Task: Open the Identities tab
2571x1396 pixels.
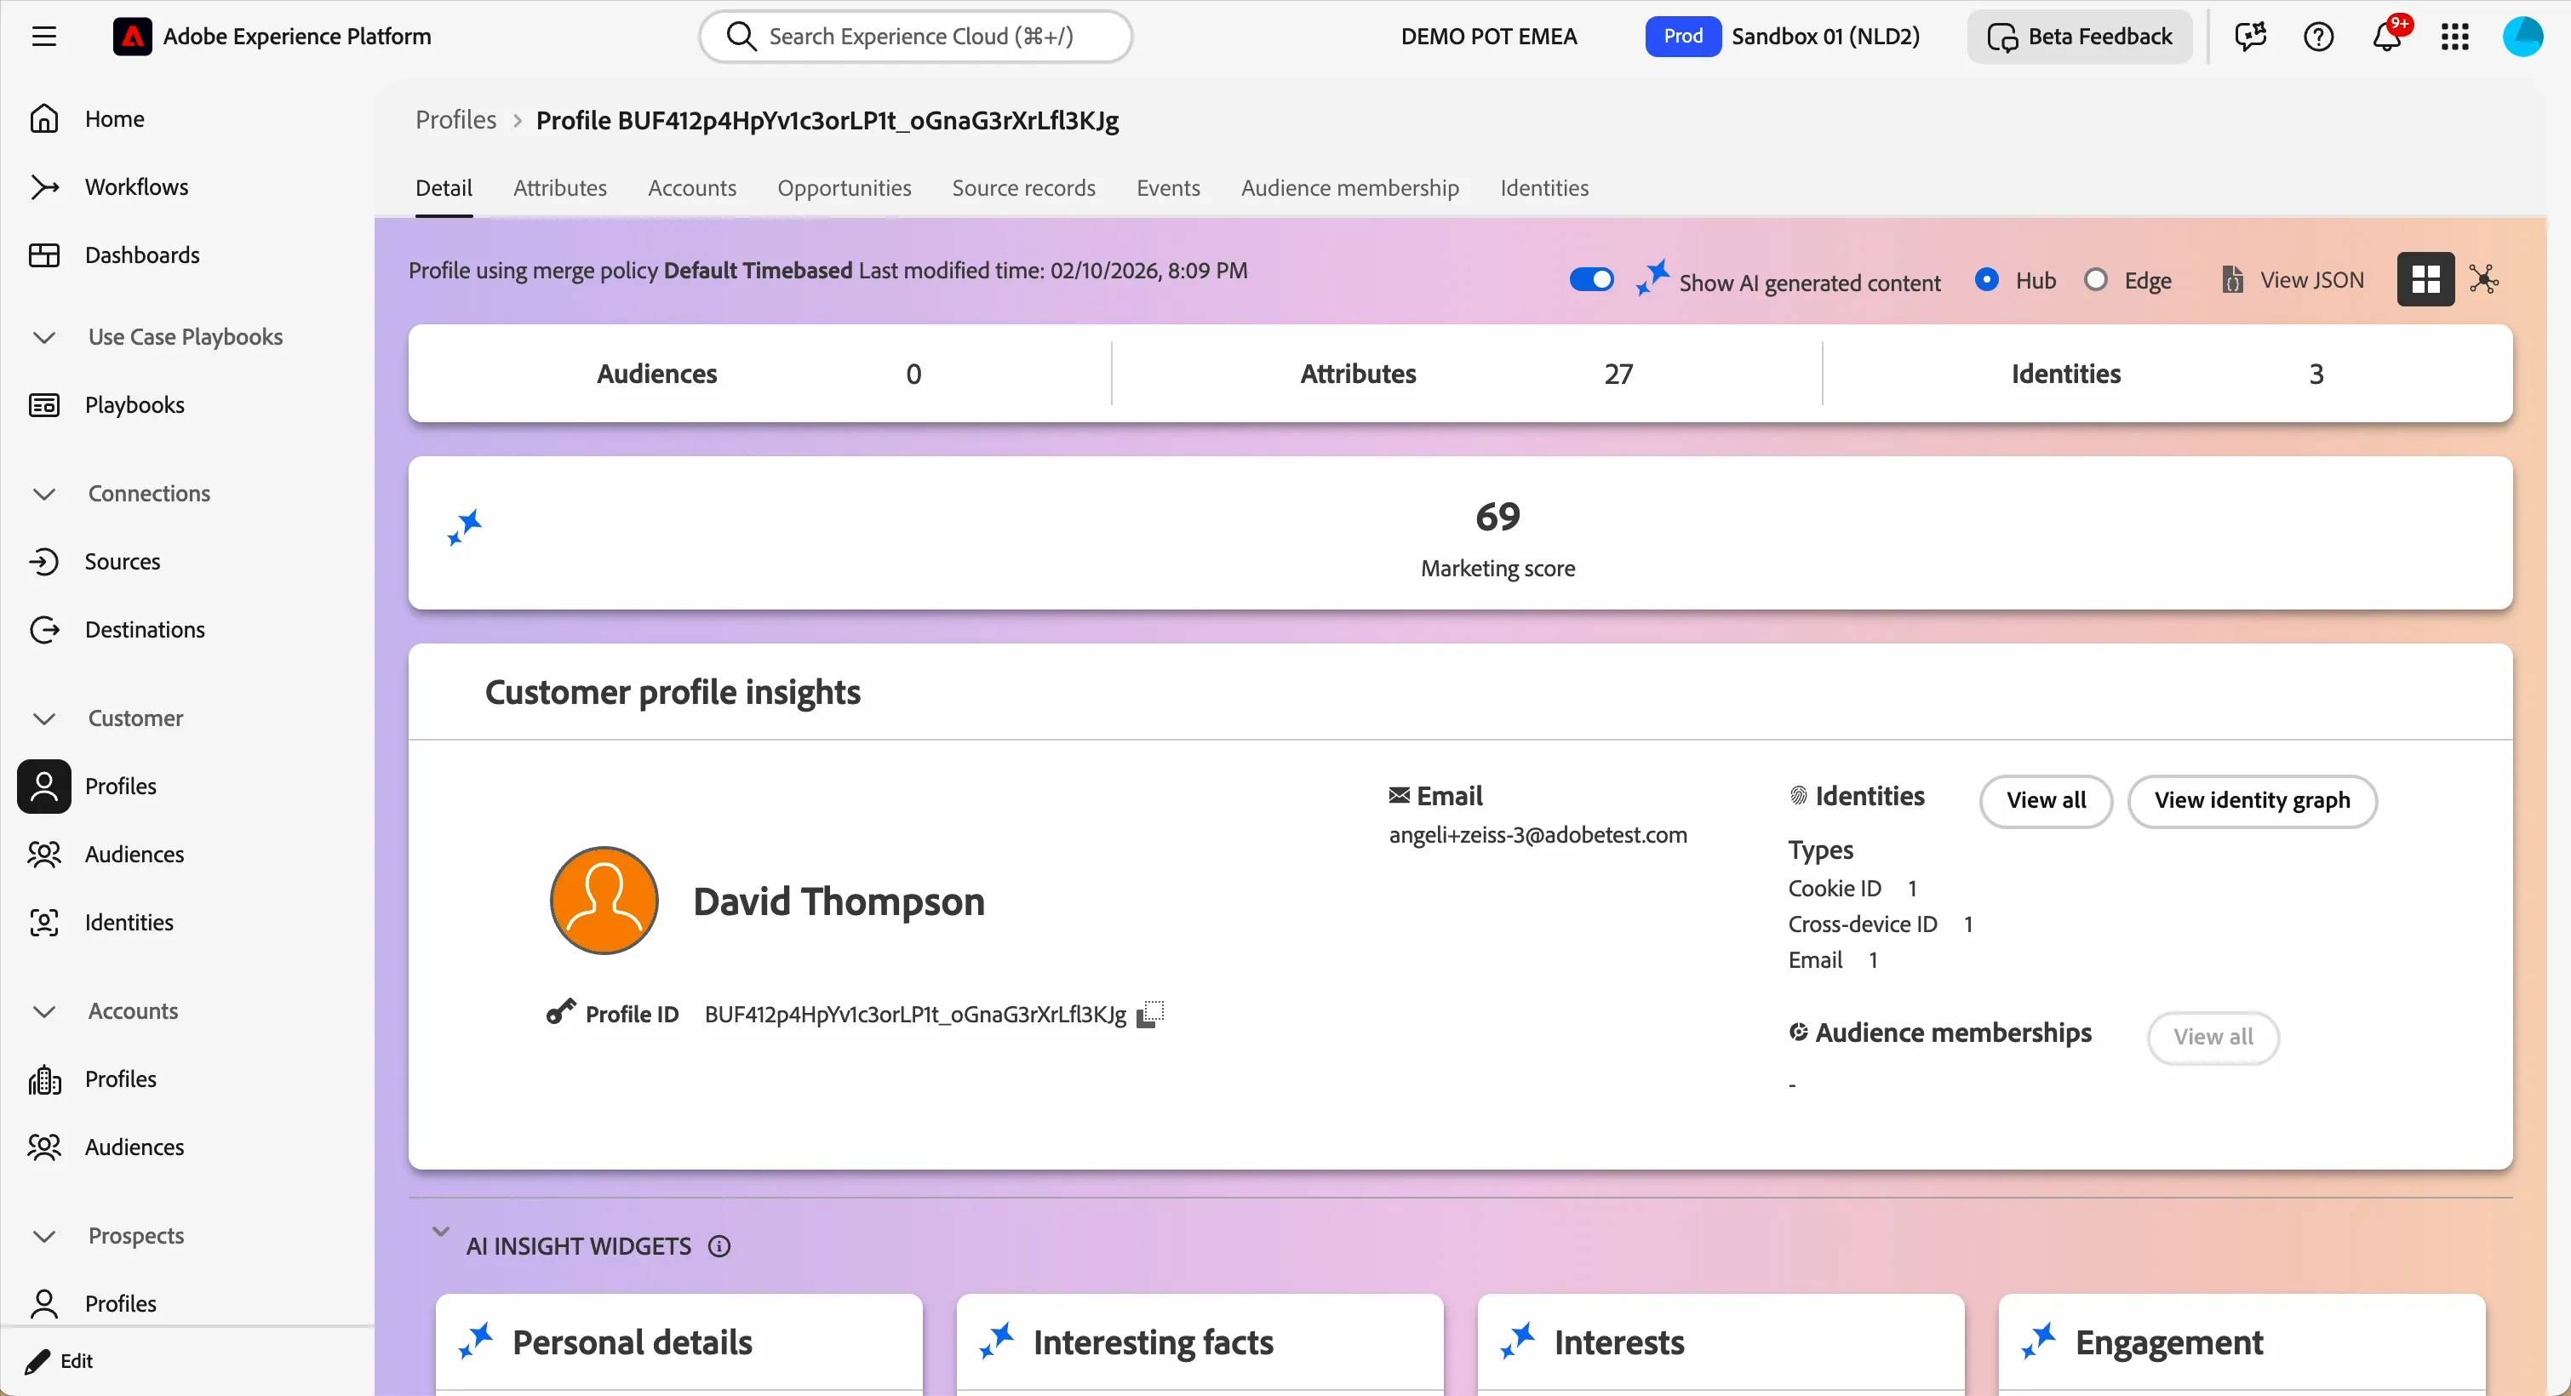Action: pyautogui.click(x=1544, y=187)
